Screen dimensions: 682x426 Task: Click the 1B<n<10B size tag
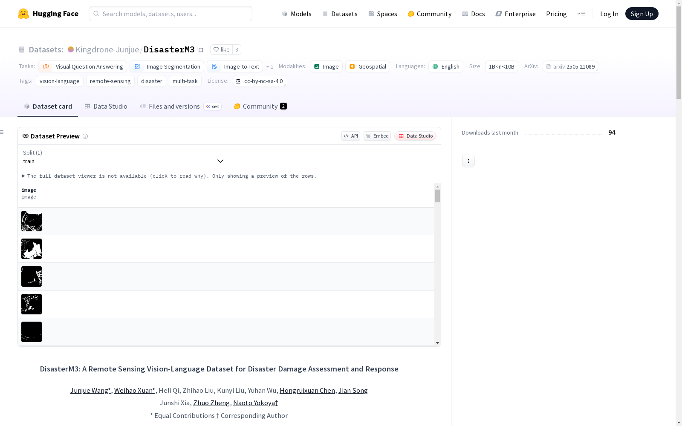pos(502,66)
